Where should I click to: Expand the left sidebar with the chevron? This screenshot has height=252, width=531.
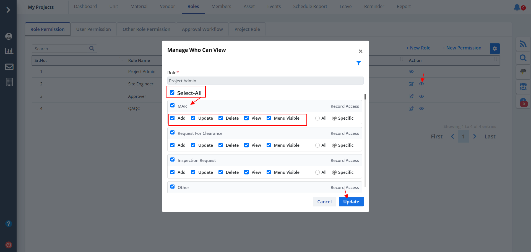[x=8, y=10]
